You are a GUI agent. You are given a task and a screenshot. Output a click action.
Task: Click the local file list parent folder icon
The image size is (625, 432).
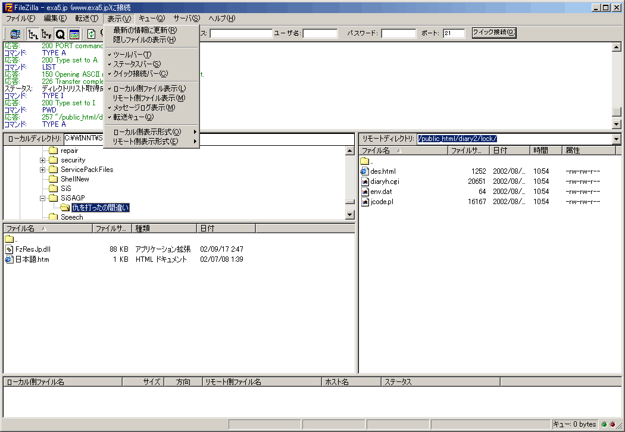9,239
